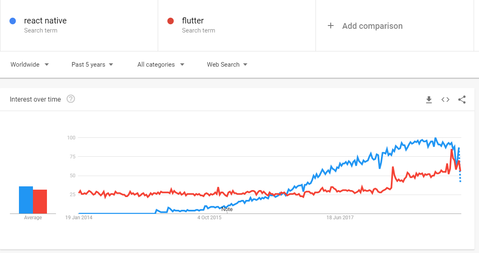Click the Interest over time heading
The image size is (479, 253).
click(x=35, y=99)
